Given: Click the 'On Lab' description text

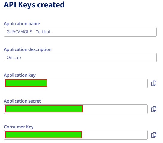Looking at the screenshot, I should 14,58.
